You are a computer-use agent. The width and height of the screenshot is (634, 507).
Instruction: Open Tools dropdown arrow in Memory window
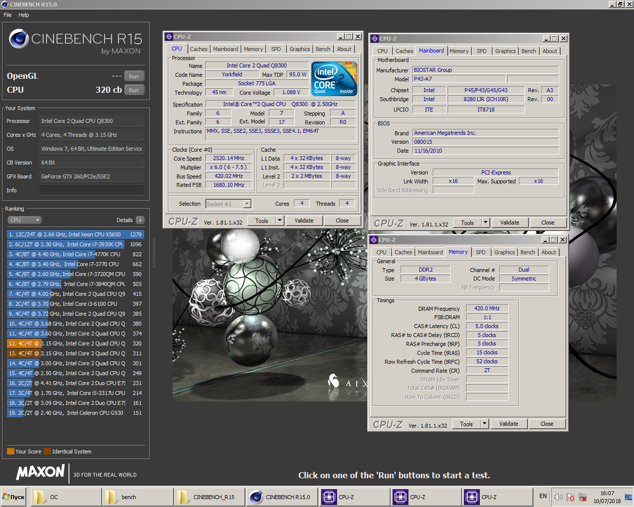pos(484,424)
